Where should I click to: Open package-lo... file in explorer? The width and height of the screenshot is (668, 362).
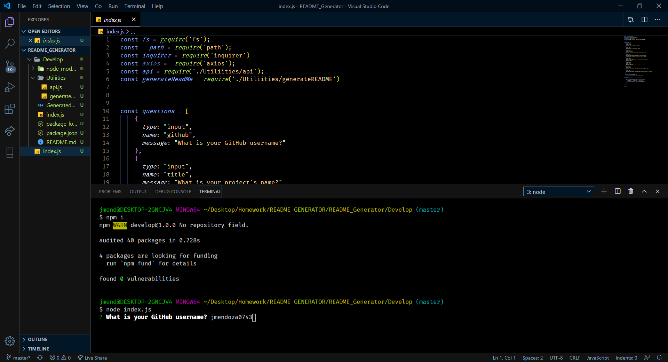(55, 124)
